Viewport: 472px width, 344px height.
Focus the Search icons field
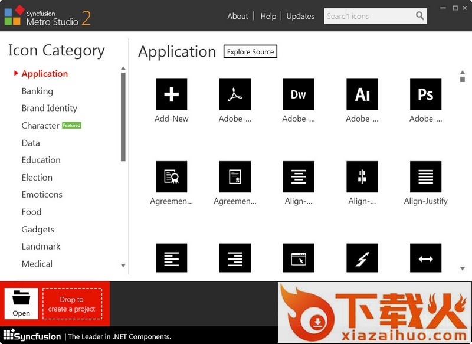375,16
